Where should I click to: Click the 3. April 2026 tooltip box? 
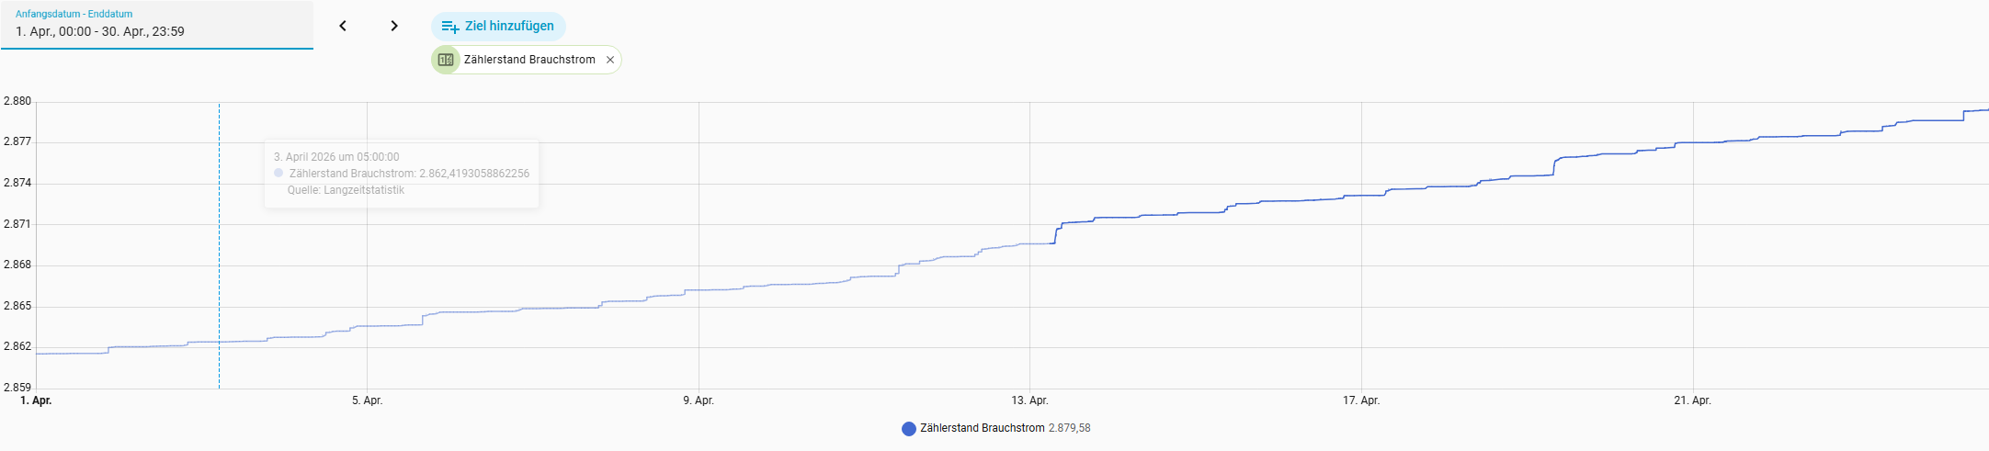[x=402, y=174]
